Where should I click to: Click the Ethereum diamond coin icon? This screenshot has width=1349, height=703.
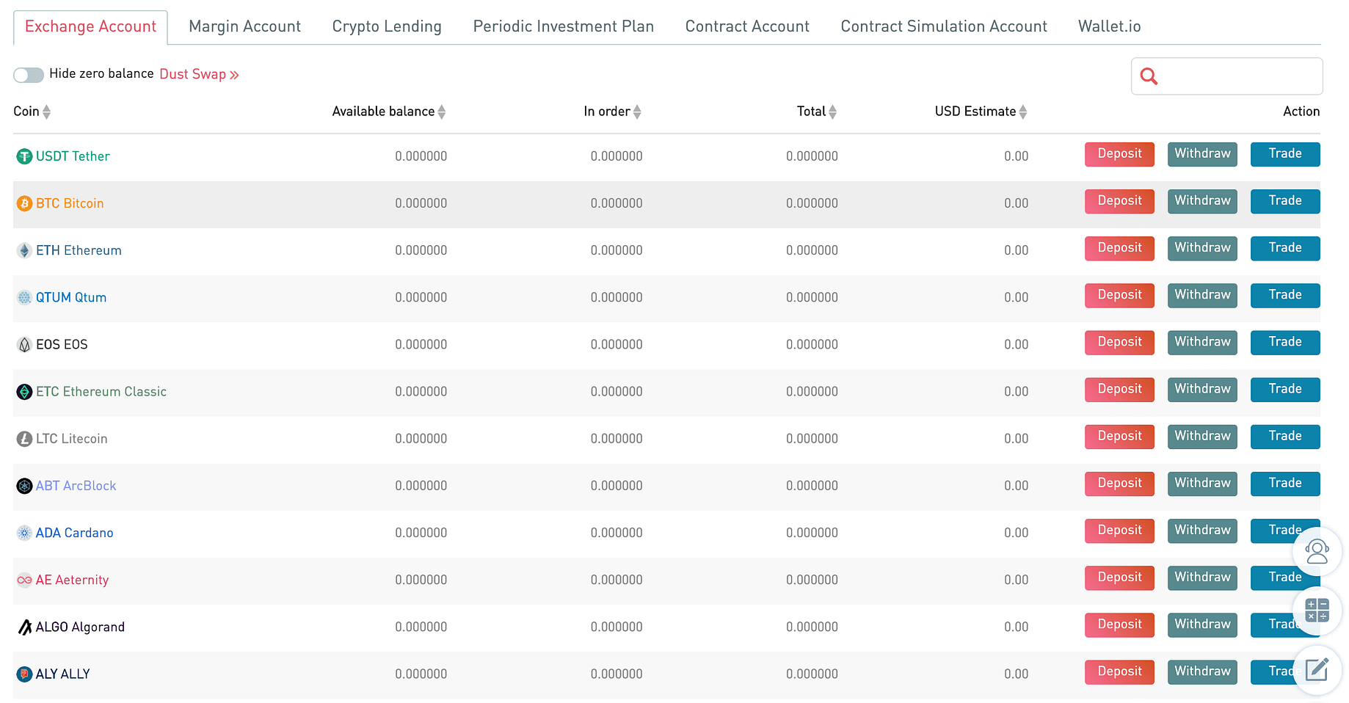coord(23,250)
